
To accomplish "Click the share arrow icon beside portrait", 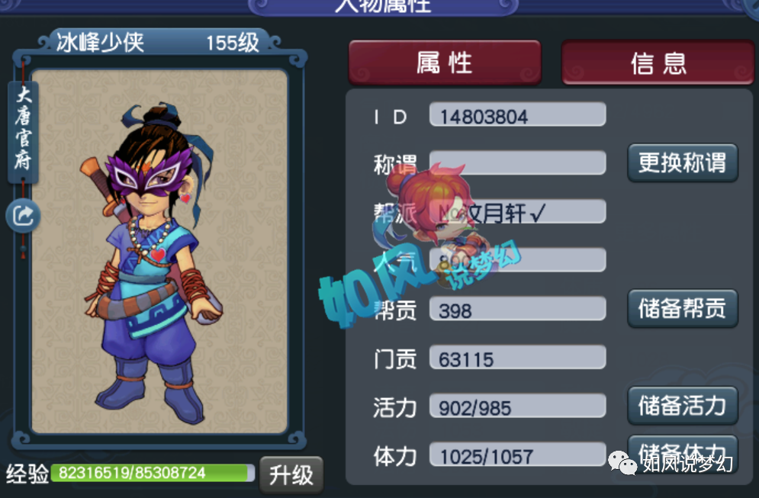I will (x=23, y=215).
